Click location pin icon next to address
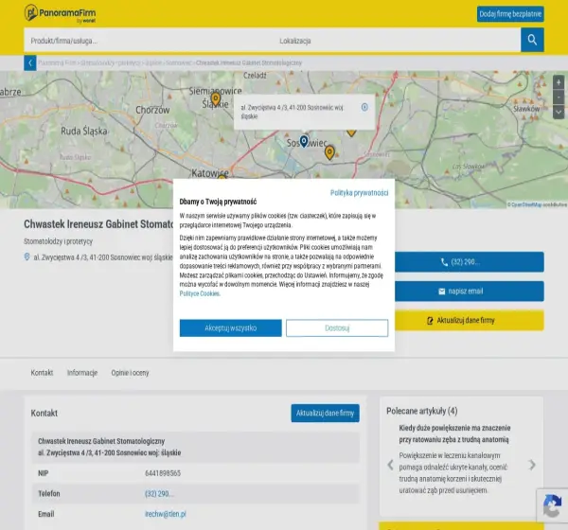Image resolution: width=568 pixels, height=530 pixels. (x=27, y=256)
